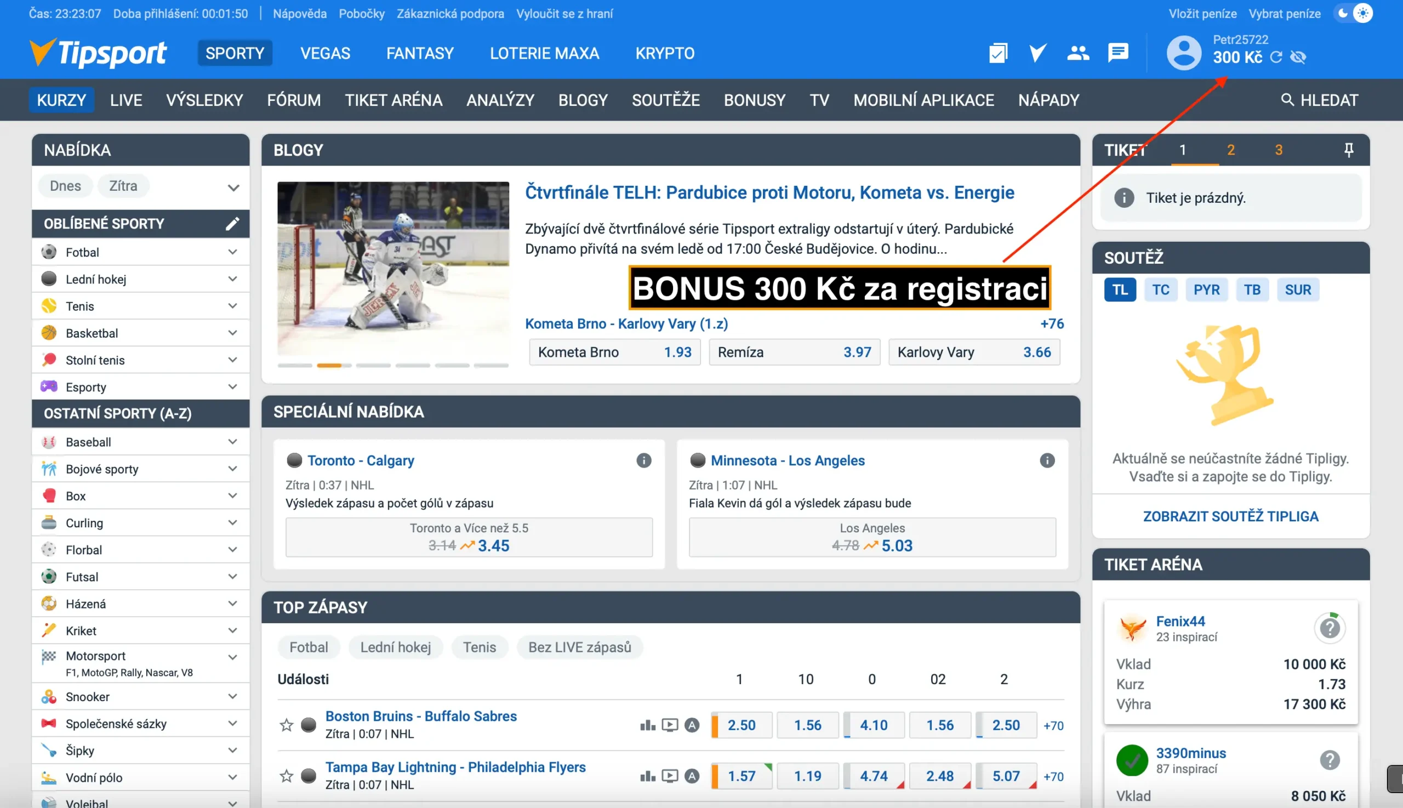Open the Čtvrtfinále TELH blog article

[x=769, y=192]
